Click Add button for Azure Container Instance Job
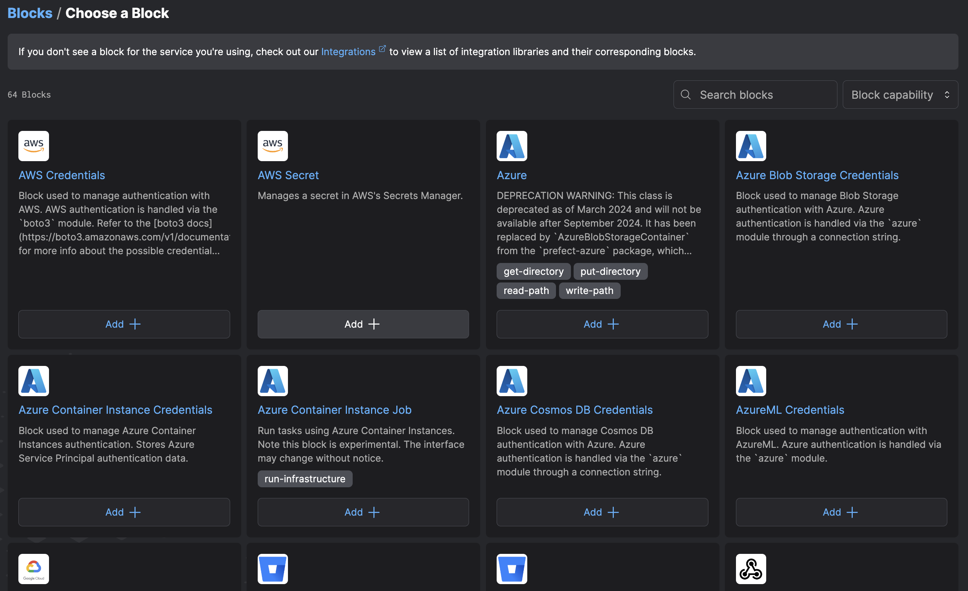The height and width of the screenshot is (591, 968). (x=363, y=511)
